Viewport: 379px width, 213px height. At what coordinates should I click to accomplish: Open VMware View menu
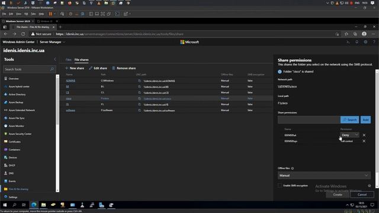(18, 14)
